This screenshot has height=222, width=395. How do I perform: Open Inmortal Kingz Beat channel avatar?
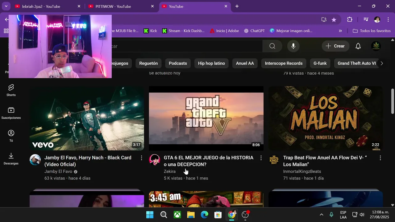point(274,160)
